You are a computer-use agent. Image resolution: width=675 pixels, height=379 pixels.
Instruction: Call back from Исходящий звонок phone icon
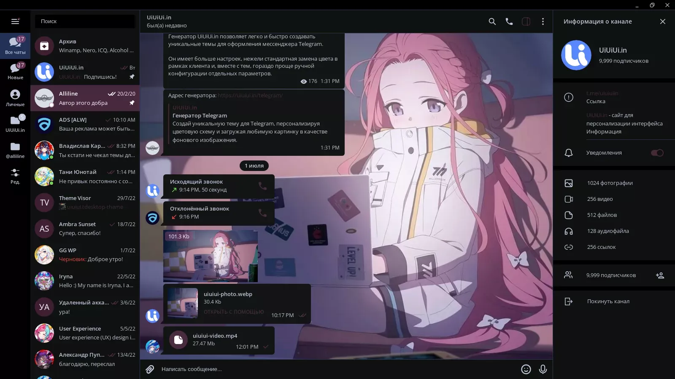tap(262, 186)
